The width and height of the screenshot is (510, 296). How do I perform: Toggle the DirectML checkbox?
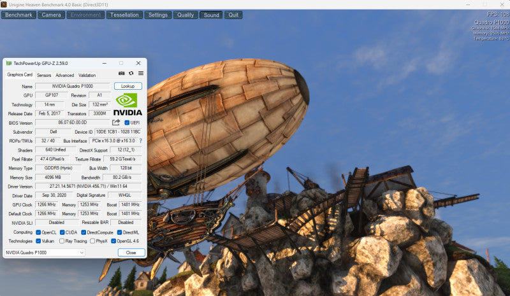point(119,232)
